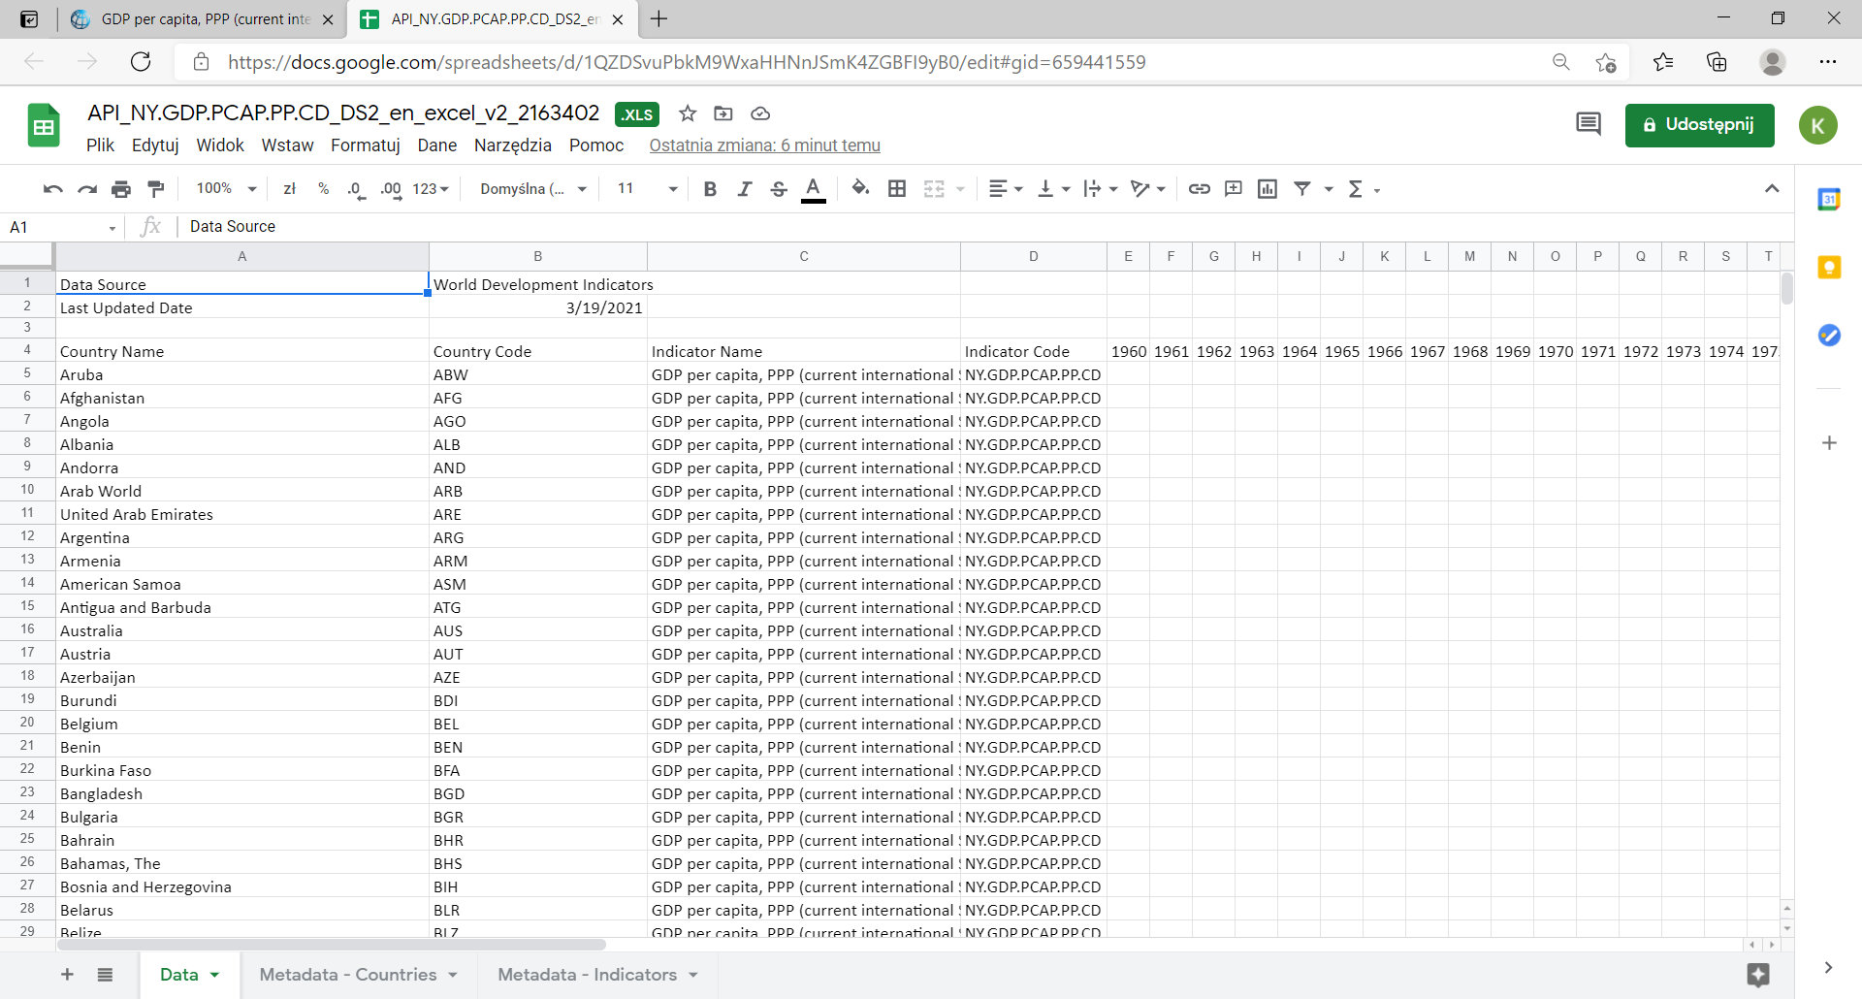Expand the font size dropdown
Screen dimensions: 1862x999
pos(647,189)
